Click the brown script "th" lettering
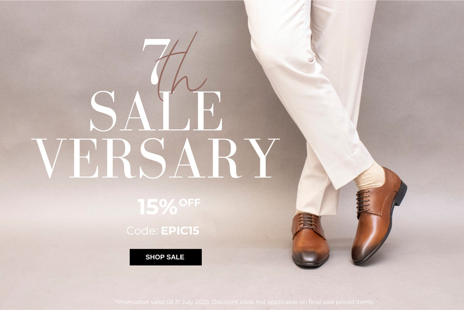 point(181,67)
